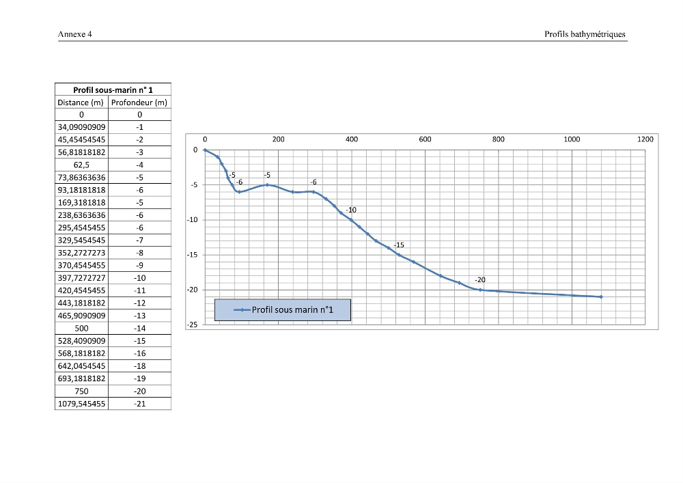
Task: Click the "1200" label on the chart x-axis
Action: tap(645, 139)
